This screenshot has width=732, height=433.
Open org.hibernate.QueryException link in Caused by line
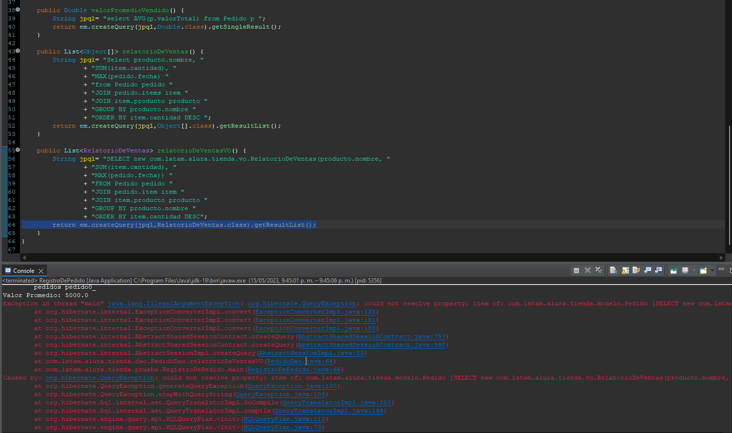coord(100,378)
